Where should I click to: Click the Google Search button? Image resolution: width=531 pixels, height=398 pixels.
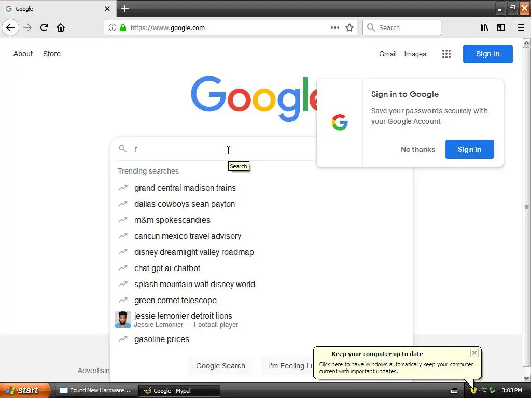point(220,366)
